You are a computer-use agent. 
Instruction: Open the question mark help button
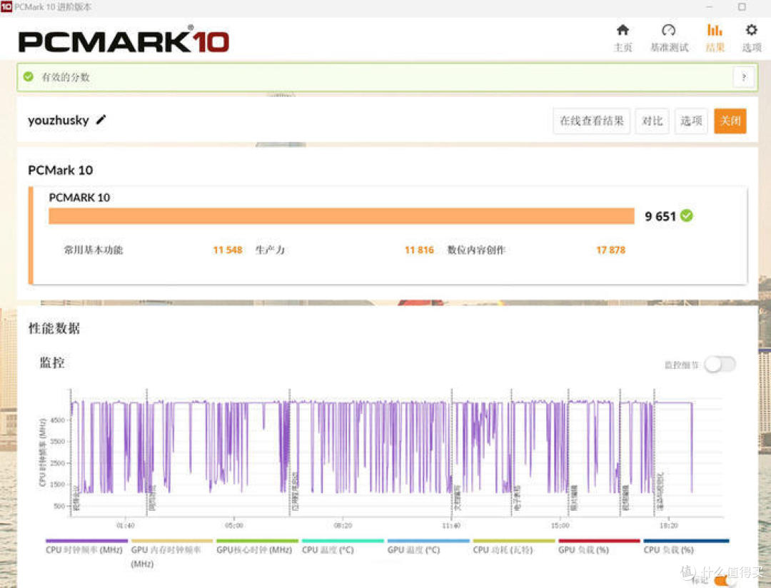pos(743,77)
